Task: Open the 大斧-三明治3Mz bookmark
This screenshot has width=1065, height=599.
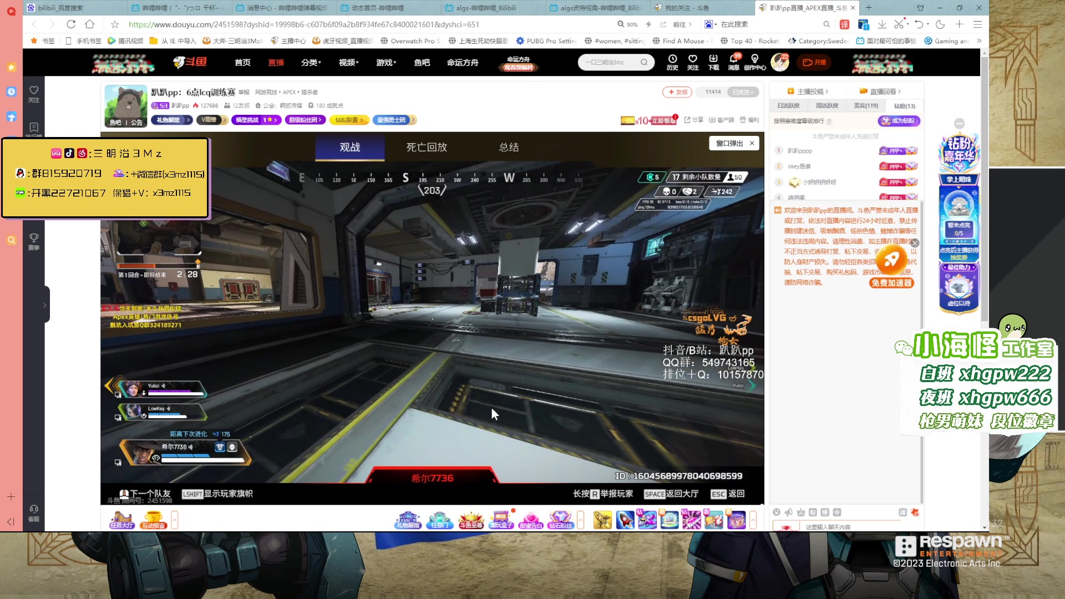Action: (x=233, y=40)
